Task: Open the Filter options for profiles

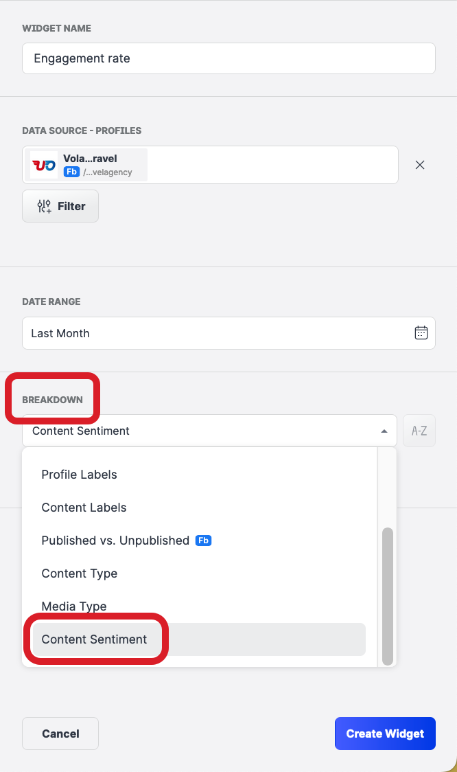Action: [x=60, y=206]
